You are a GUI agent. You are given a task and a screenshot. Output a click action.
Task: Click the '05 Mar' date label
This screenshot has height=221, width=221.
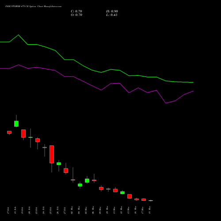(x=86, y=210)
